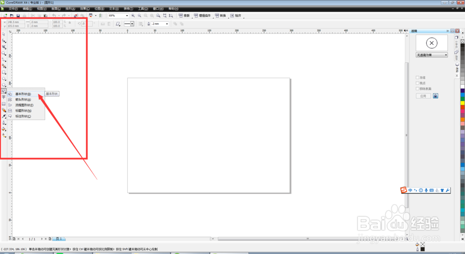Select the Shape edit tool
This screenshot has width=465, height=254.
[4, 40]
